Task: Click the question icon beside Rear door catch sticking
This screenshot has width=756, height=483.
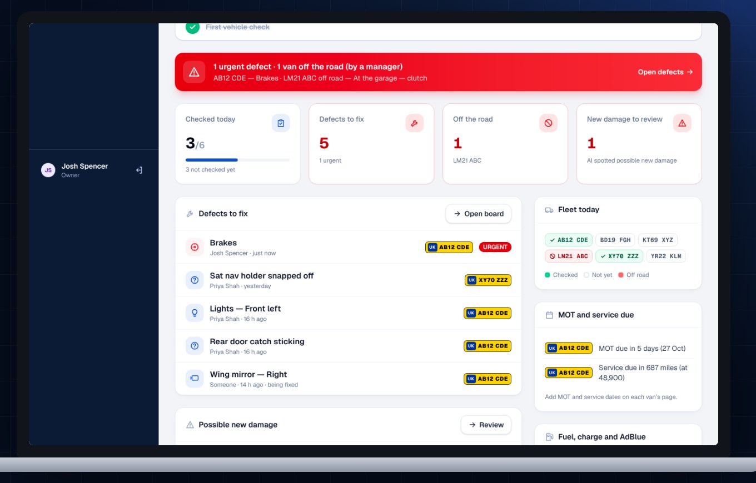Action: coord(195,346)
